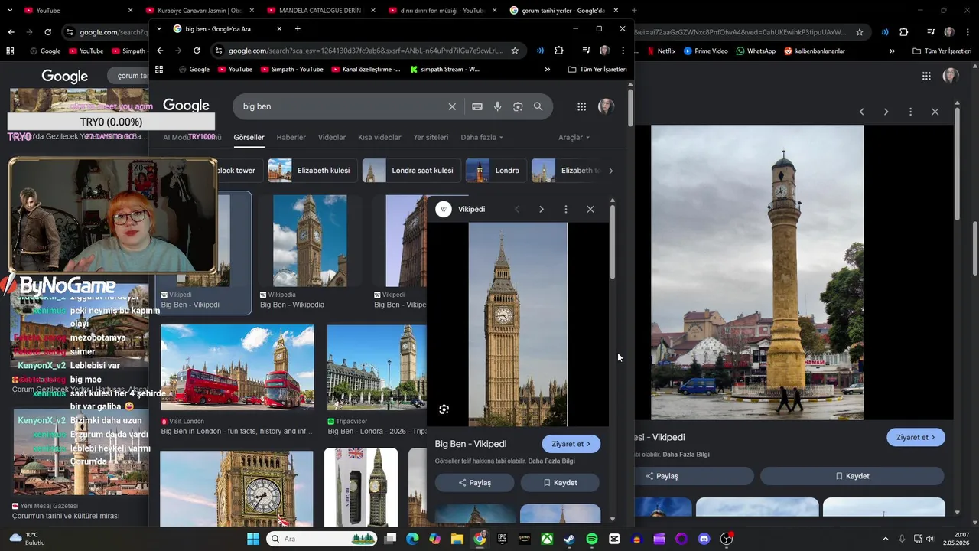979x551 pixels.
Task: Open the Visit London red buses thumbnail
Action: tap(237, 367)
